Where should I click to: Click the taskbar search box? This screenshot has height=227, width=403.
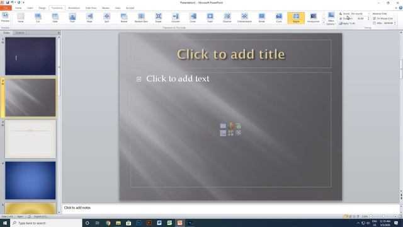tap(46, 223)
